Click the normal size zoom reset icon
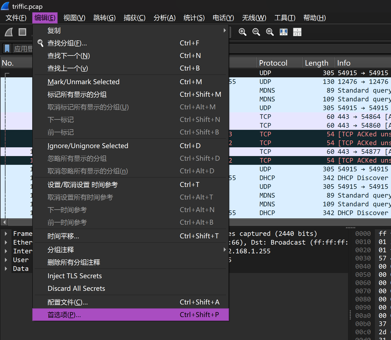The width and height of the screenshot is (391, 340). coord(270,32)
